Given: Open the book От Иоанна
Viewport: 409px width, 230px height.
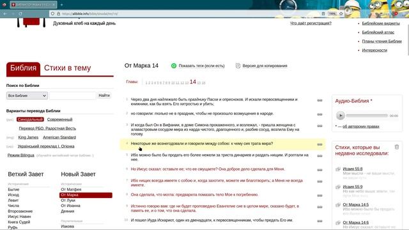Looking at the screenshot, I should click(x=70, y=206).
